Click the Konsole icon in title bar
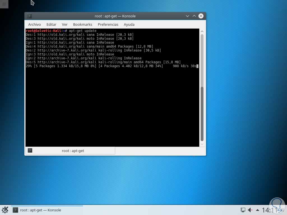This screenshot has width=287, height=215. pos(29,16)
